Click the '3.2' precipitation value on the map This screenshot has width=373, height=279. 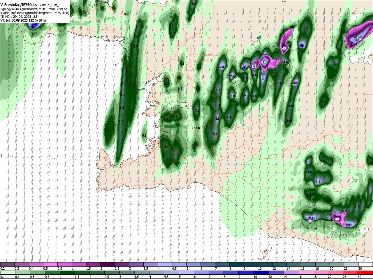pos(176,155)
